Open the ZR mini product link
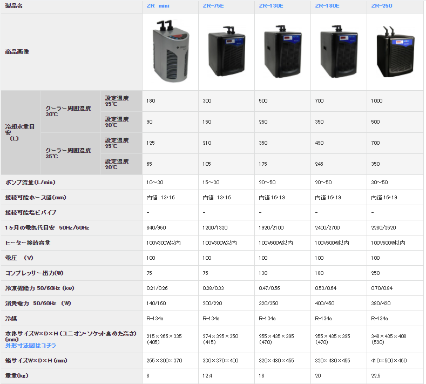 tap(157, 6)
